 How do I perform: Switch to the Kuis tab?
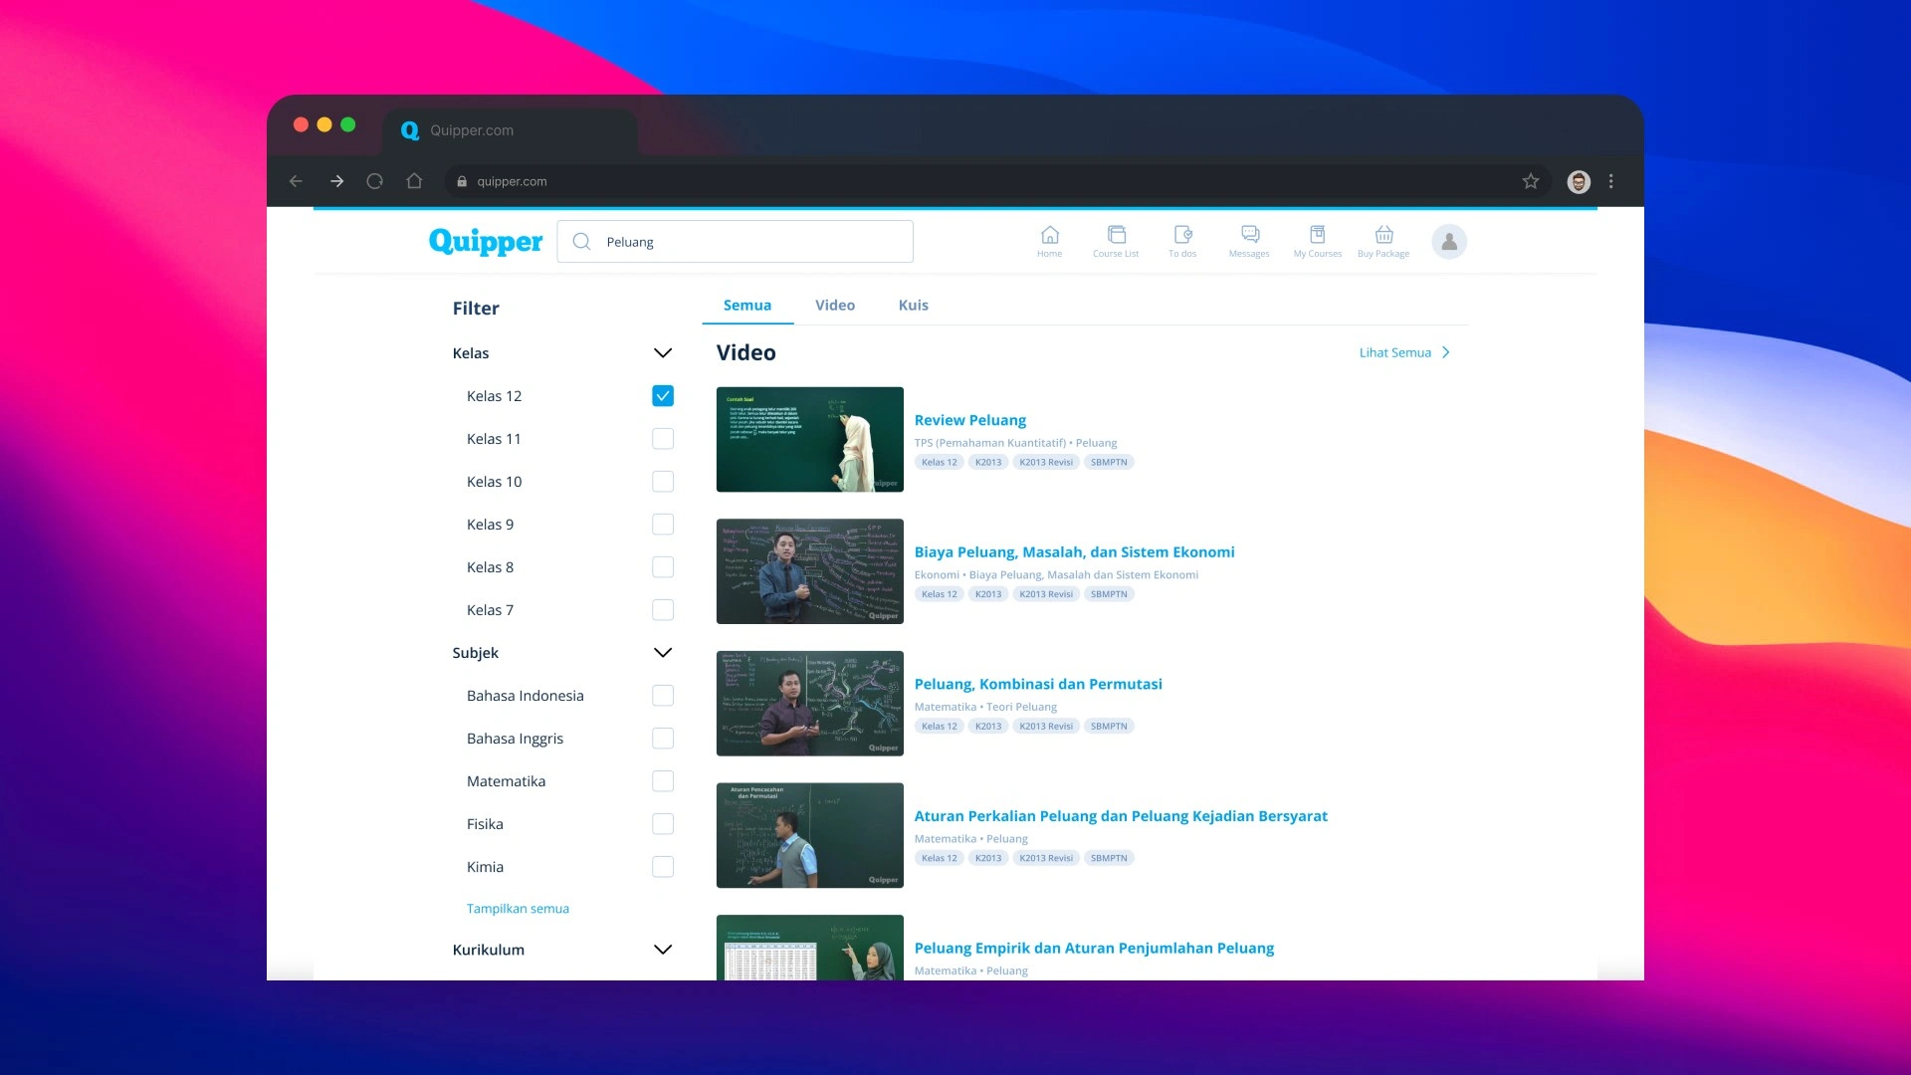point(913,305)
